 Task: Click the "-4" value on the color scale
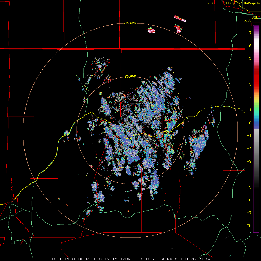(249, 174)
